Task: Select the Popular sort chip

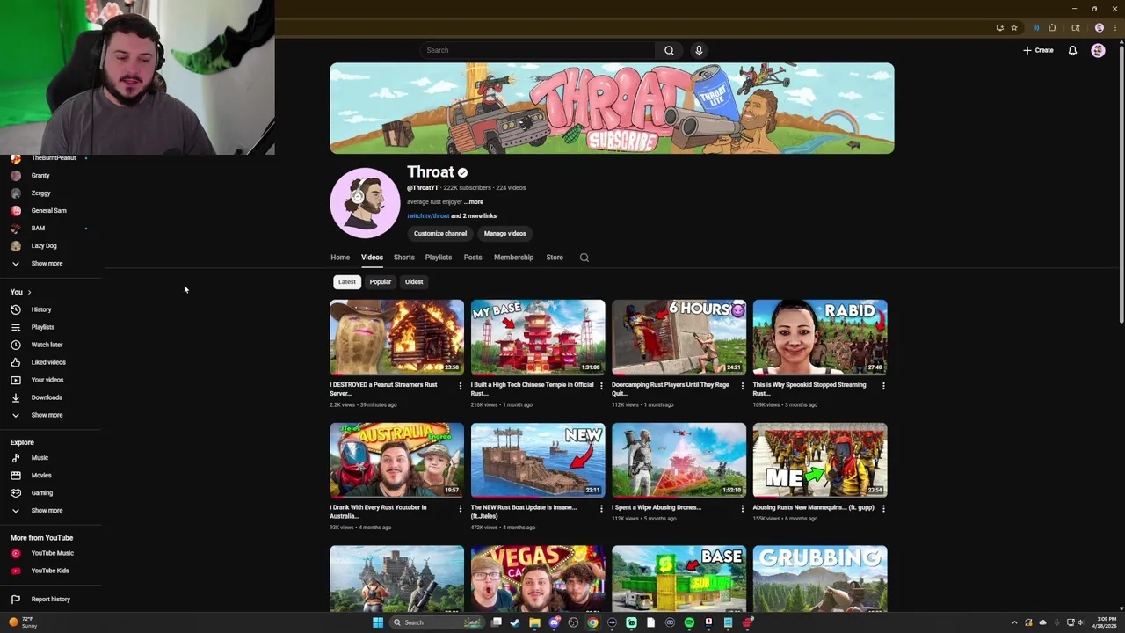Action: click(x=380, y=282)
